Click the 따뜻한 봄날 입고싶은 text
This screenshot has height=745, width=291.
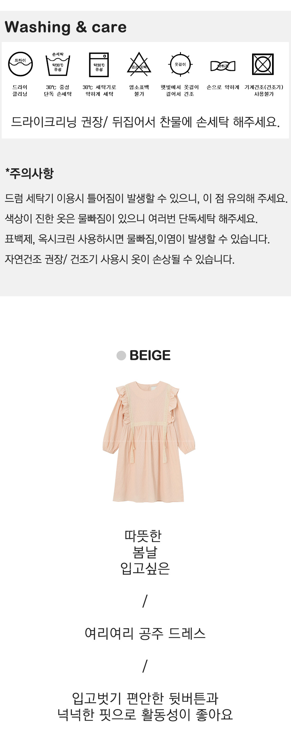pos(145,552)
